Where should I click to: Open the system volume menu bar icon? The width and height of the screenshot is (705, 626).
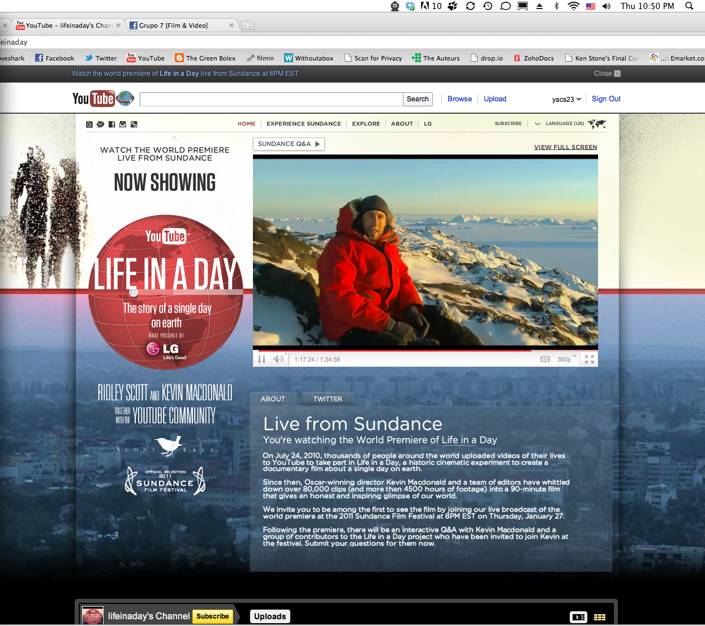point(607,6)
